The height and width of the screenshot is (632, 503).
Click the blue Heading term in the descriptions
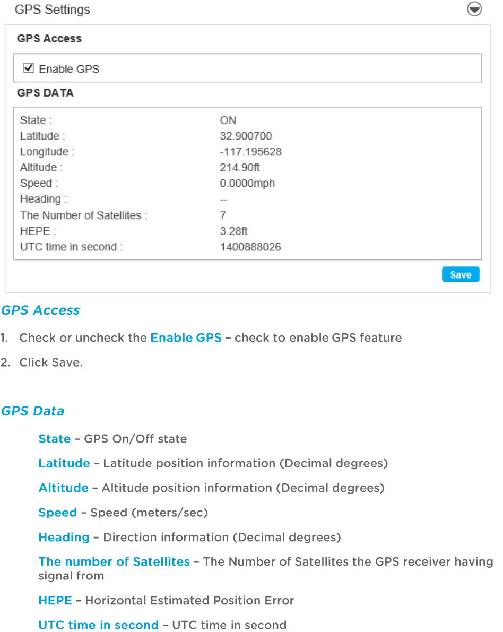tap(64, 537)
